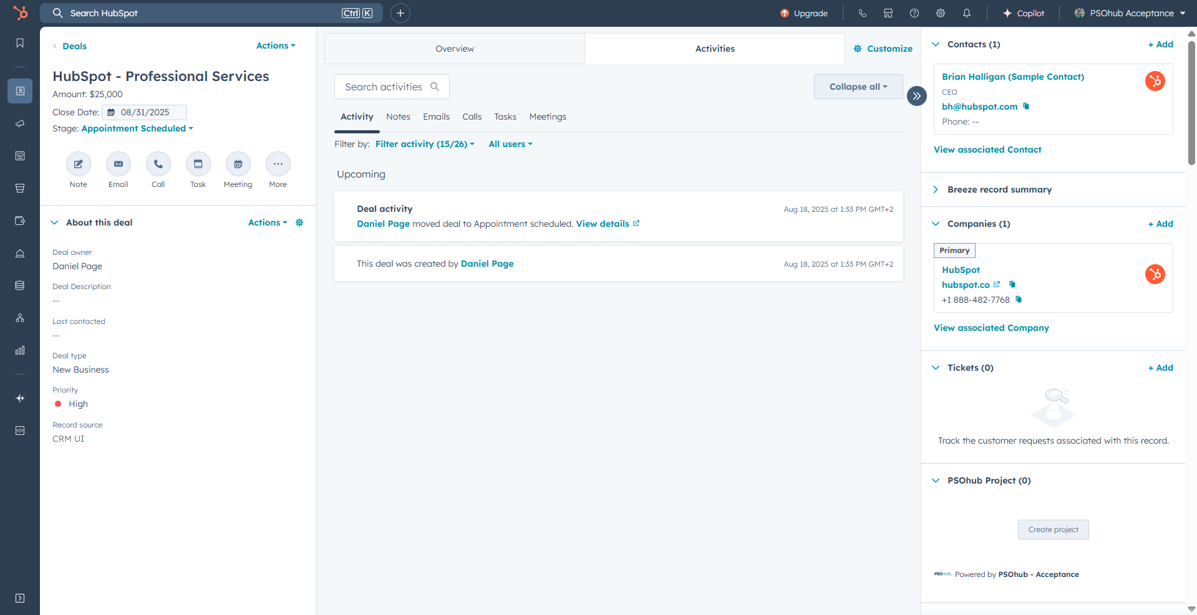This screenshot has height=615, width=1197.
Task: Open the Help question mark icon
Action: click(x=914, y=13)
